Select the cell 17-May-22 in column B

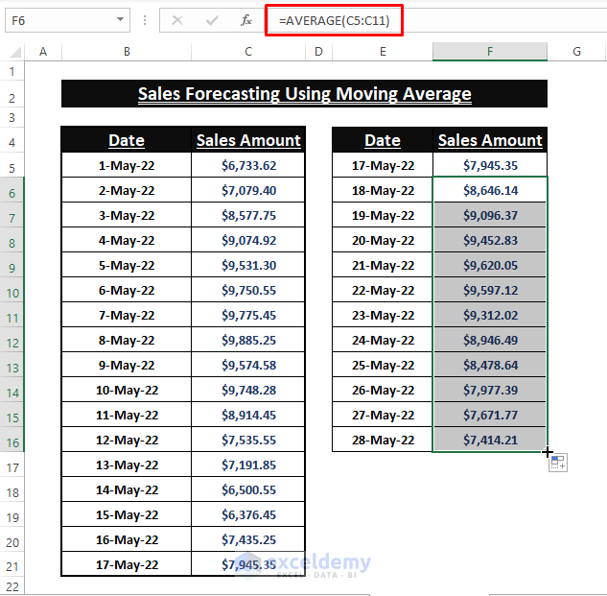click(x=127, y=564)
